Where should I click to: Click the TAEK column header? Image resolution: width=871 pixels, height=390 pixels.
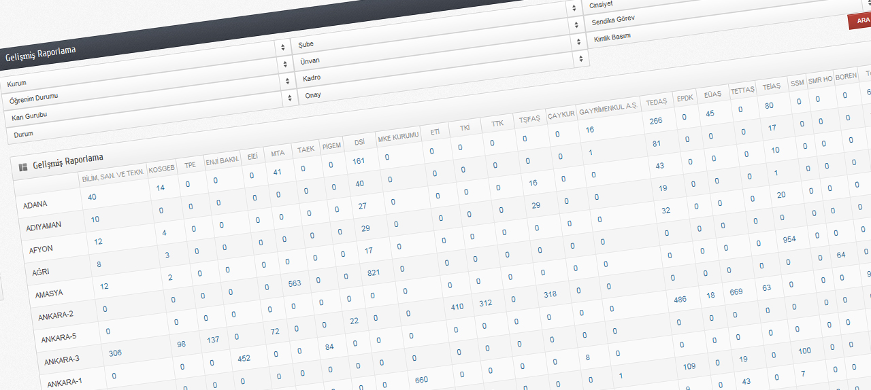coord(305,149)
